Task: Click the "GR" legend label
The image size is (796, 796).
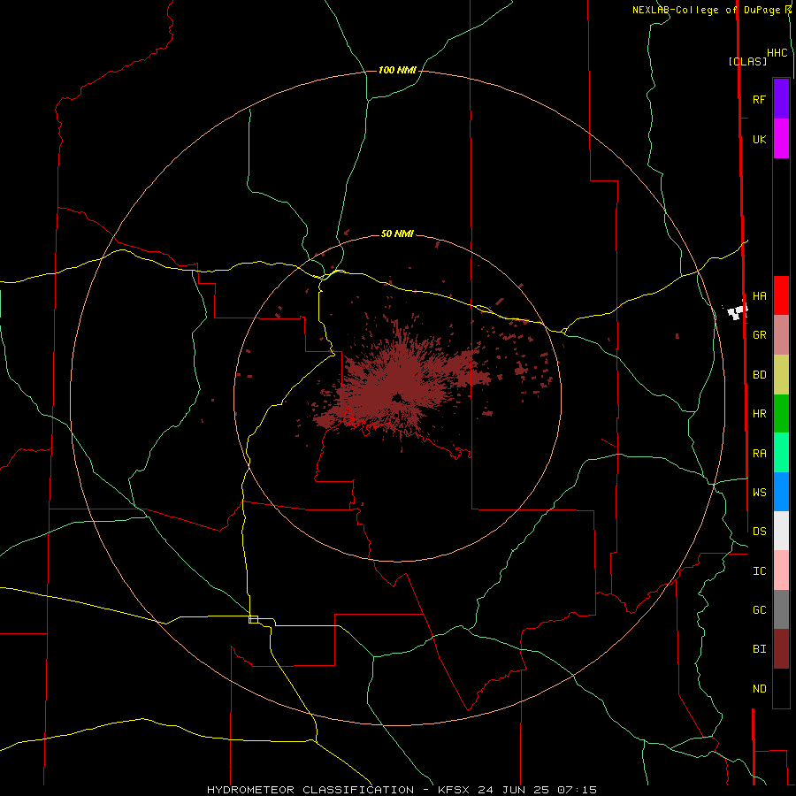Action: pyautogui.click(x=759, y=335)
